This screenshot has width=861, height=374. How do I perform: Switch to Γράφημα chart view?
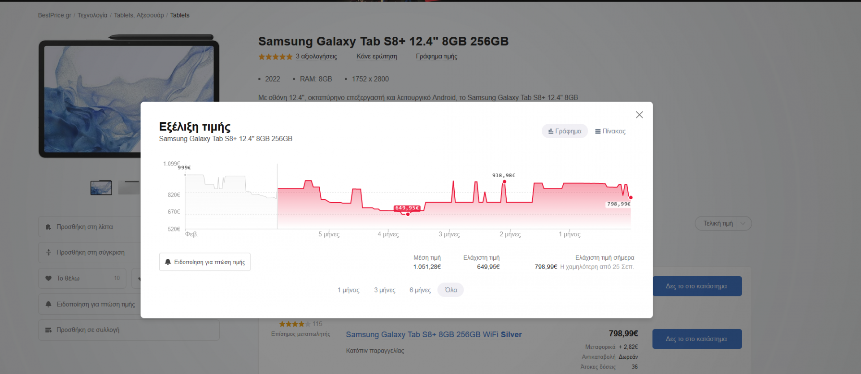(565, 131)
